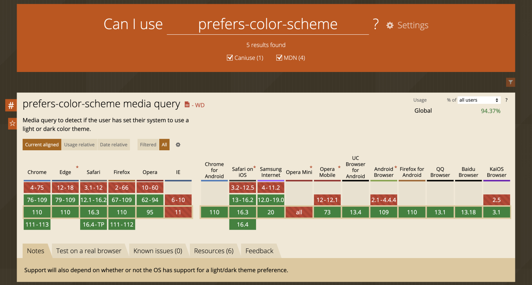Click the Samsung Internet header
The image size is (532, 285).
tap(271, 172)
